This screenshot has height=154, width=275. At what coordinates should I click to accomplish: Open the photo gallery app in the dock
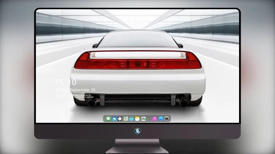pos(143,119)
